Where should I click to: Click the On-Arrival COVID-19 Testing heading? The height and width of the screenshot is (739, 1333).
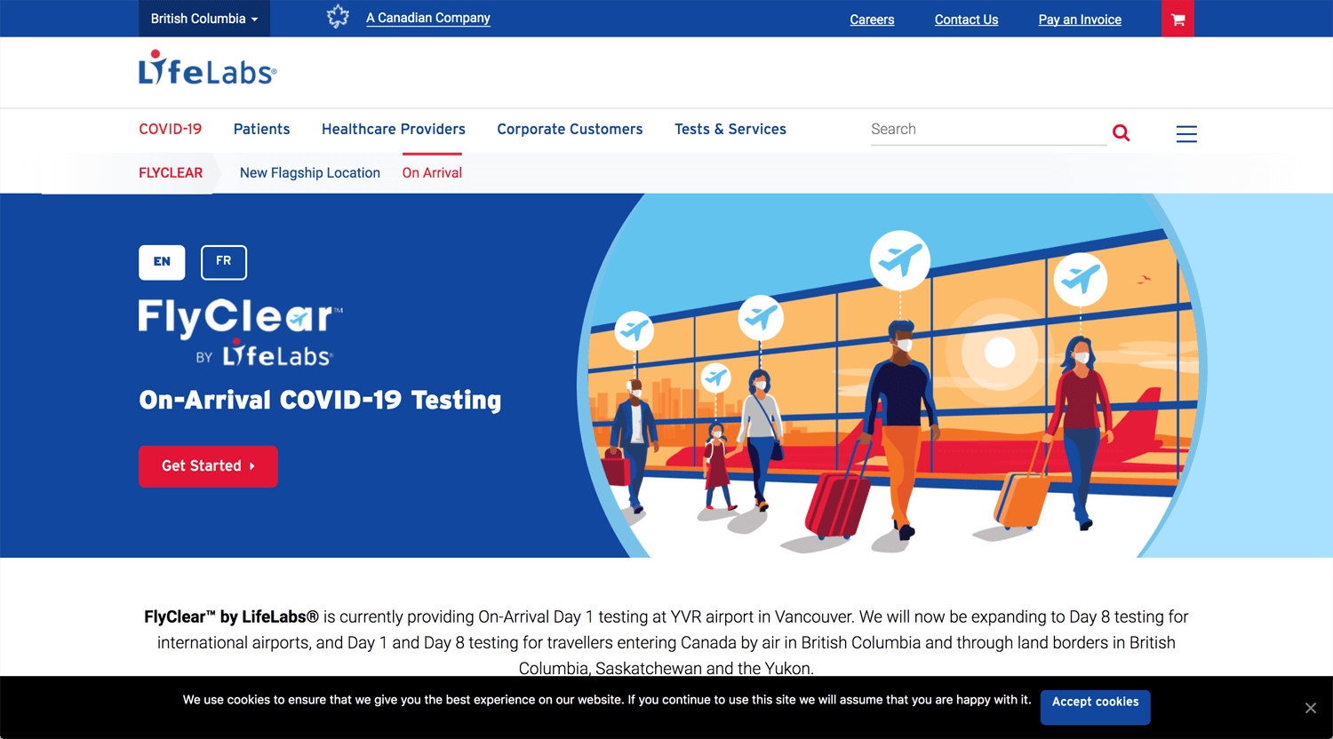(x=320, y=401)
